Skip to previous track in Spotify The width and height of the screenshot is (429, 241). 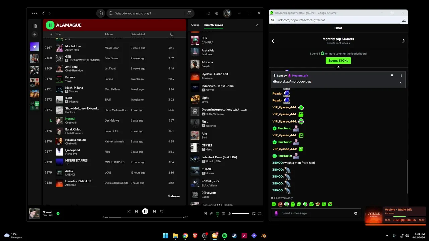point(136,211)
